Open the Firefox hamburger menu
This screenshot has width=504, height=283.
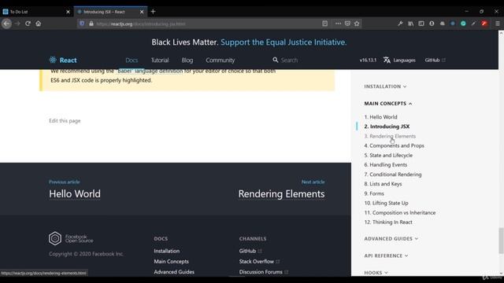tap(497, 24)
